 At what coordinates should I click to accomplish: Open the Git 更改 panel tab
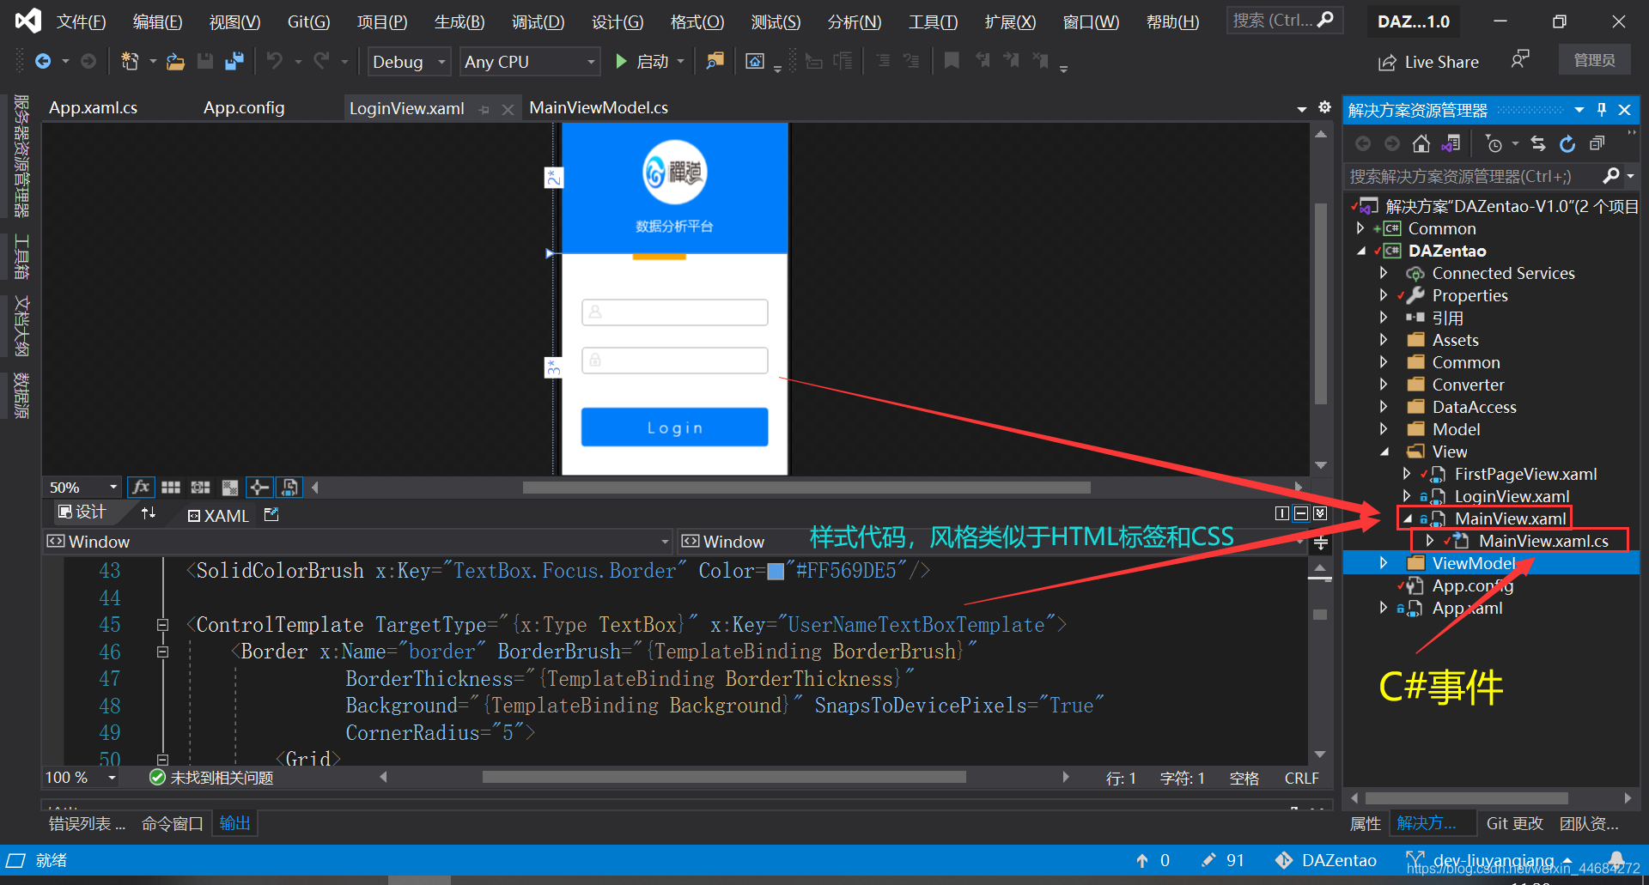[x=1515, y=823]
